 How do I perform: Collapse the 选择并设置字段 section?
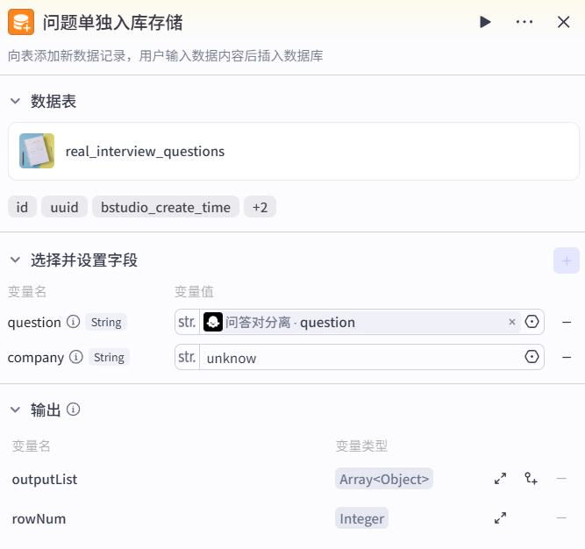15,260
